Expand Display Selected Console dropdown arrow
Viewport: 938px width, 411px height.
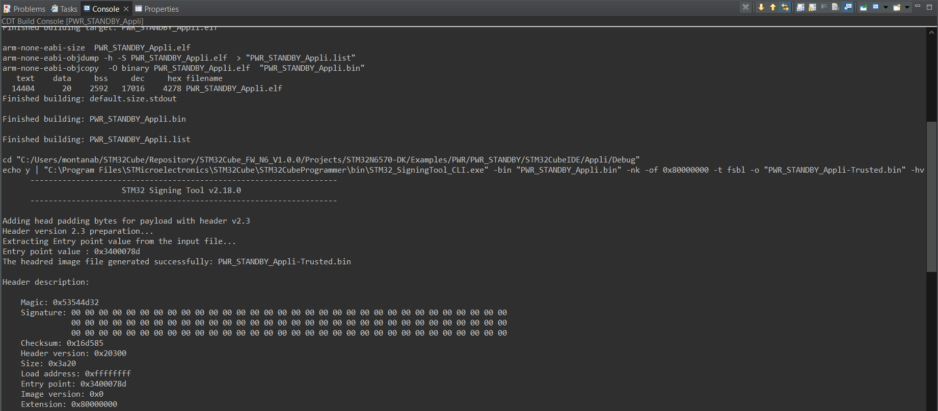point(886,7)
